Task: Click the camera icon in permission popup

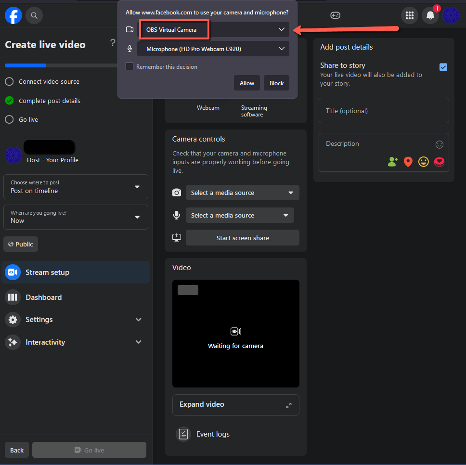Action: pos(129,29)
